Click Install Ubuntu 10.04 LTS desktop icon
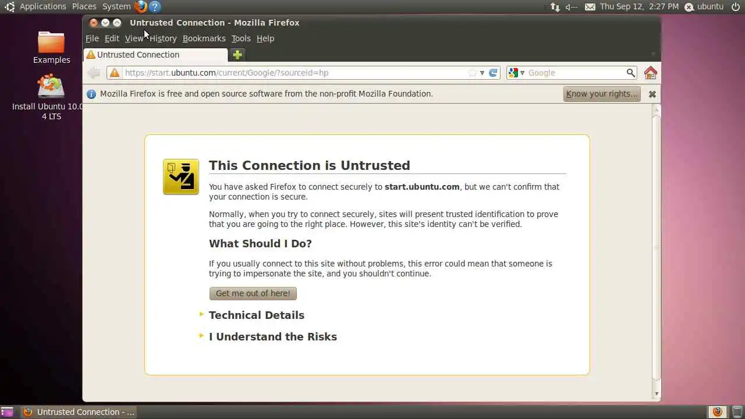745x419 pixels. point(51,97)
